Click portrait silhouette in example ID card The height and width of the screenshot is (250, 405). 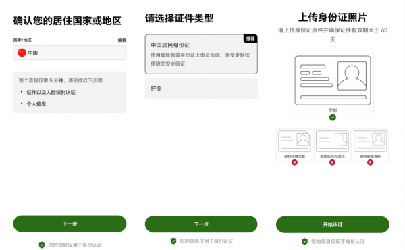[352, 76]
